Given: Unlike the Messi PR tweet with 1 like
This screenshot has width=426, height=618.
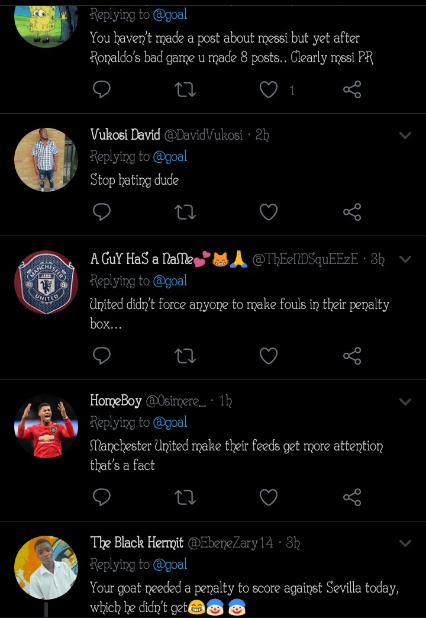Looking at the screenshot, I should (x=269, y=90).
